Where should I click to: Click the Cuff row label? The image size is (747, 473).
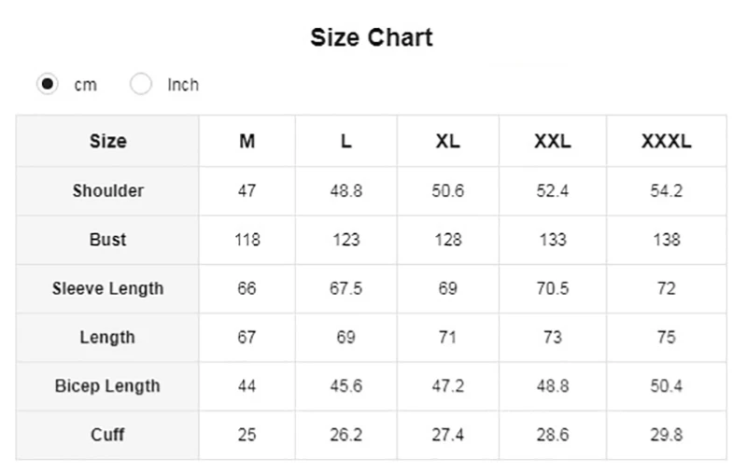[x=107, y=435]
